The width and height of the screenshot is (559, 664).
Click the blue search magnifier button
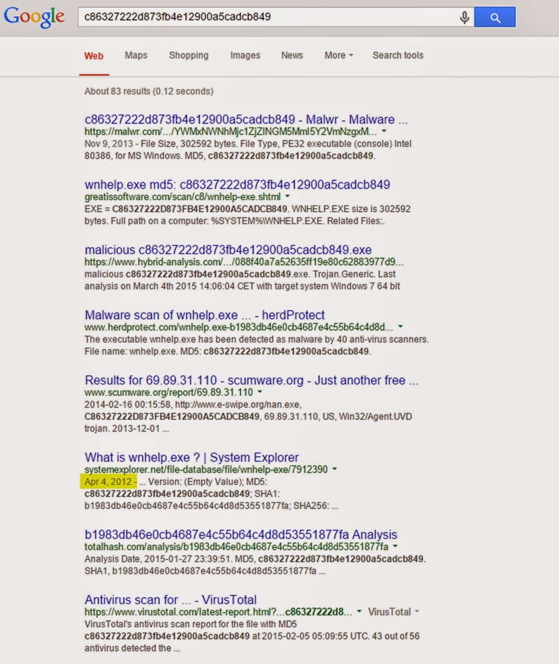point(495,17)
